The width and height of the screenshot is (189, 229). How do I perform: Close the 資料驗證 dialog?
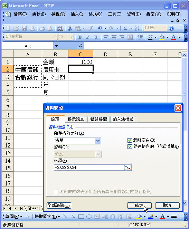point(178,108)
